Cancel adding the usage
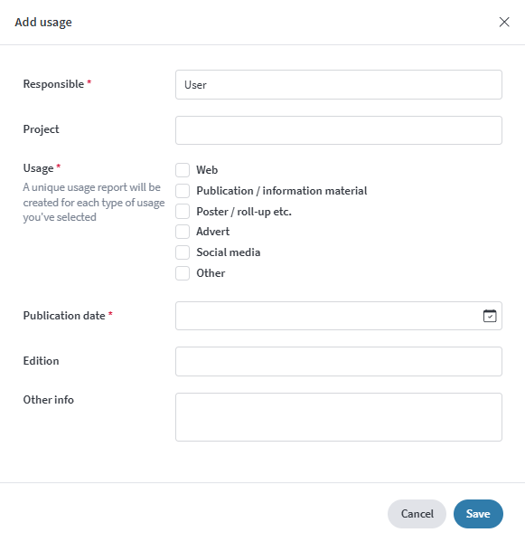The width and height of the screenshot is (525, 542). click(417, 514)
